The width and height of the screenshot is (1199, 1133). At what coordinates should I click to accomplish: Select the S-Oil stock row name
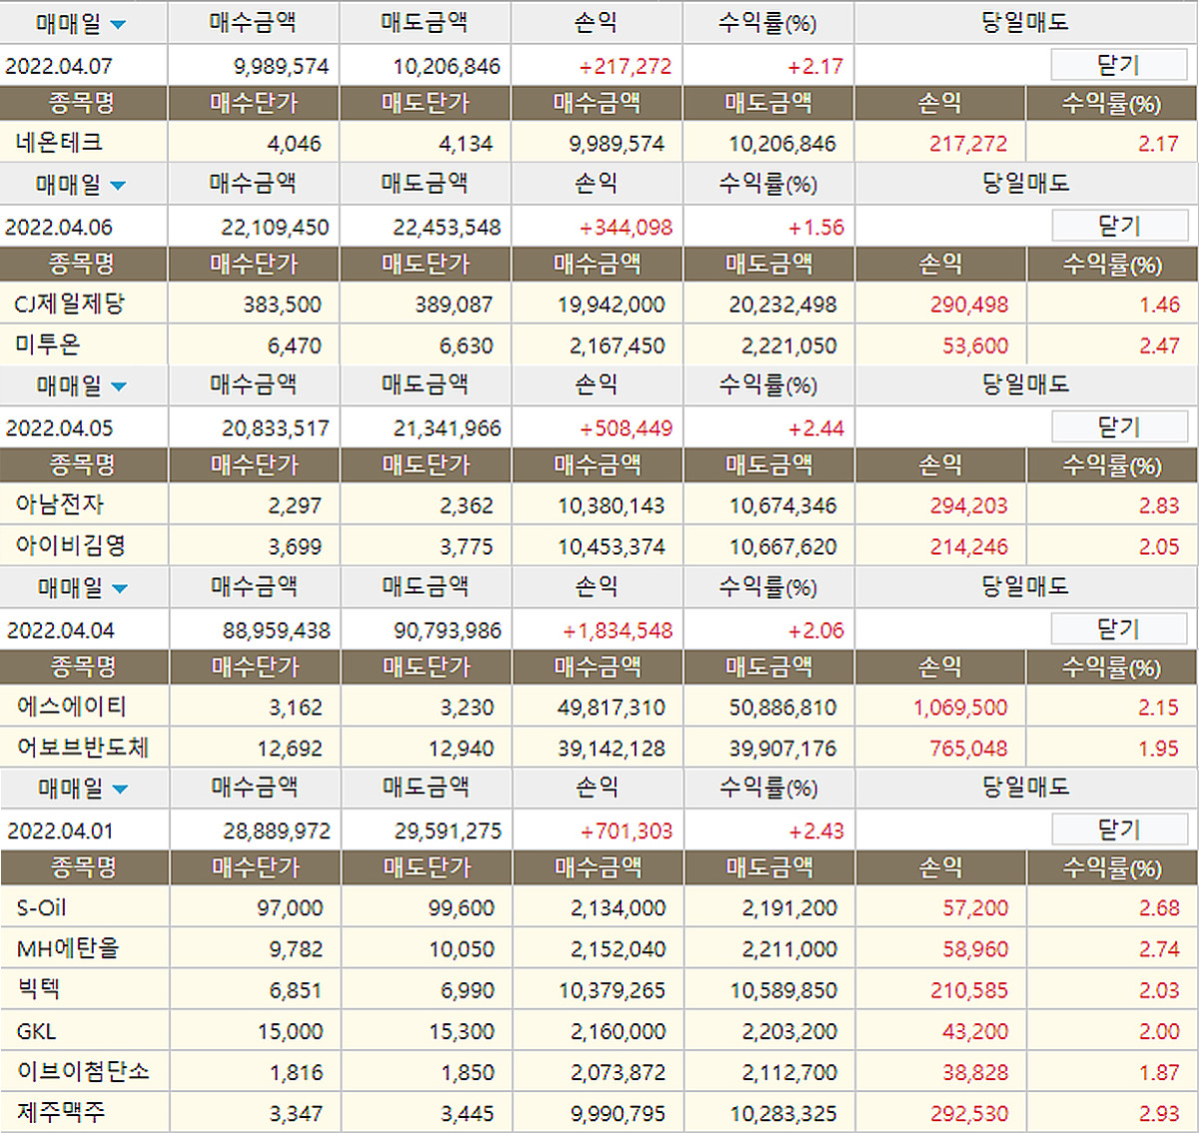pyautogui.click(x=41, y=908)
